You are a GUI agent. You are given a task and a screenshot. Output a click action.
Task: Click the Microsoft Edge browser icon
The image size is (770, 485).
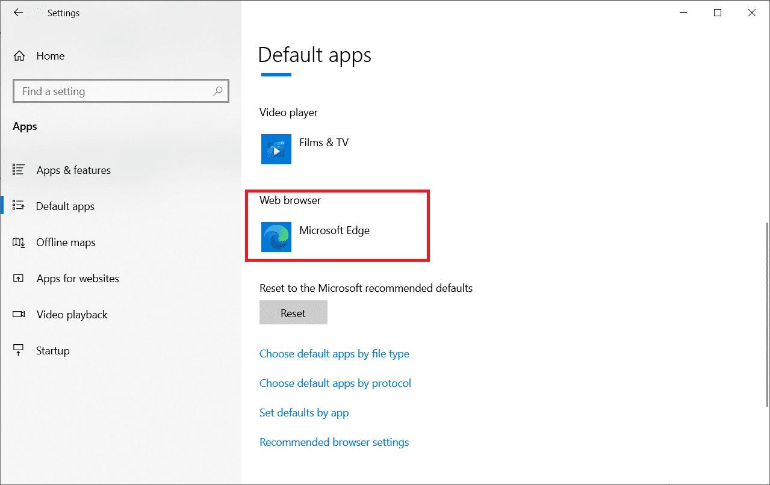click(x=276, y=236)
